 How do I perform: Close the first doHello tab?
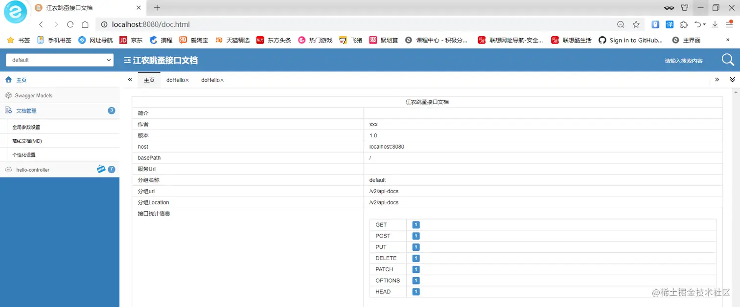[187, 80]
